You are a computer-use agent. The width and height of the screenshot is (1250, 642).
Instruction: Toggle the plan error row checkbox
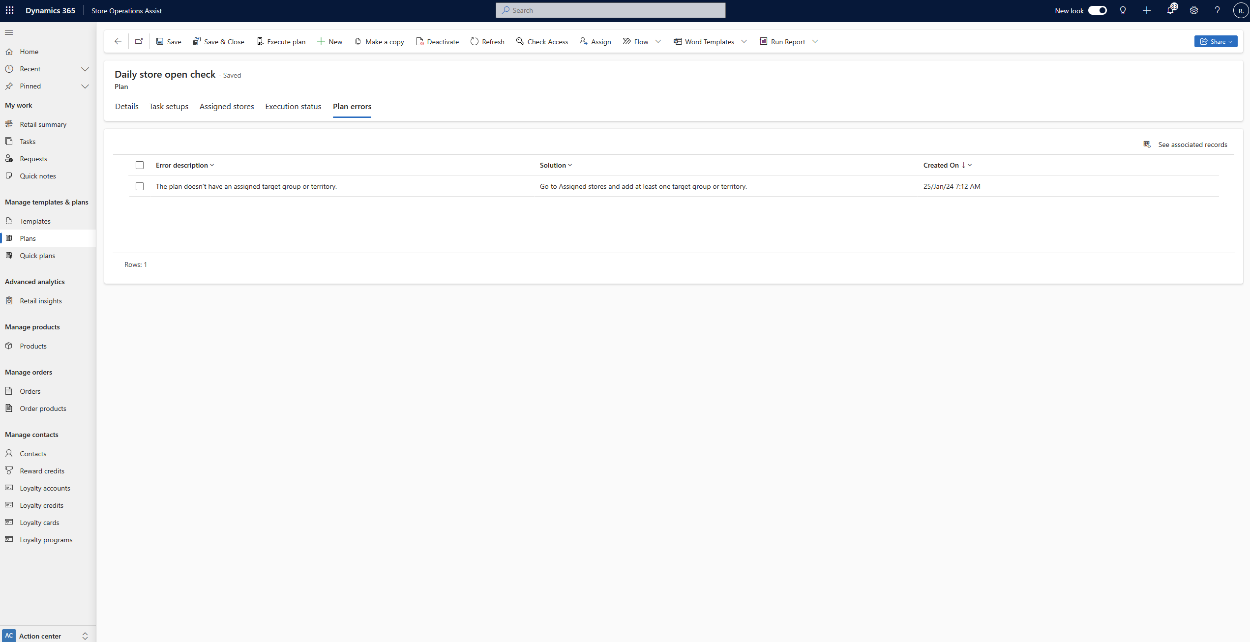[x=139, y=186]
